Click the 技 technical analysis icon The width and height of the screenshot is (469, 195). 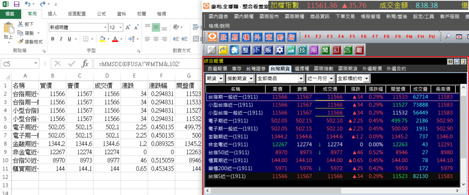pyautogui.click(x=302, y=50)
